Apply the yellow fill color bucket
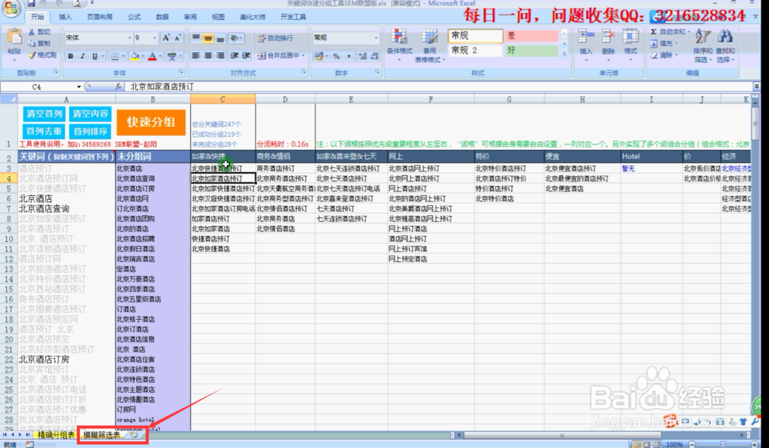This screenshot has width=769, height=448. [135, 56]
